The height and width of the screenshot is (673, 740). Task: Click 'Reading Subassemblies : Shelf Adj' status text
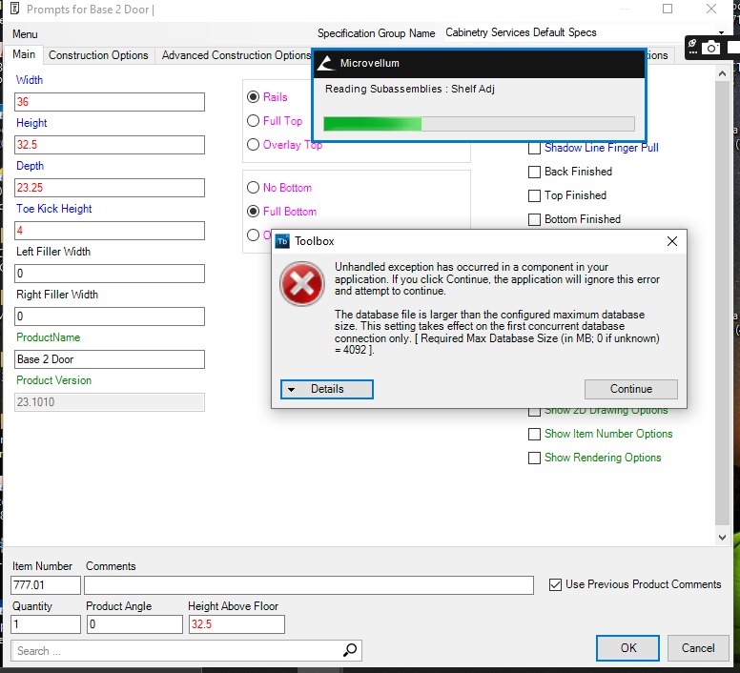pyautogui.click(x=410, y=89)
